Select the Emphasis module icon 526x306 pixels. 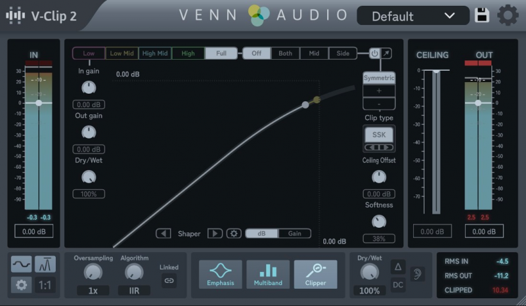[x=220, y=274]
